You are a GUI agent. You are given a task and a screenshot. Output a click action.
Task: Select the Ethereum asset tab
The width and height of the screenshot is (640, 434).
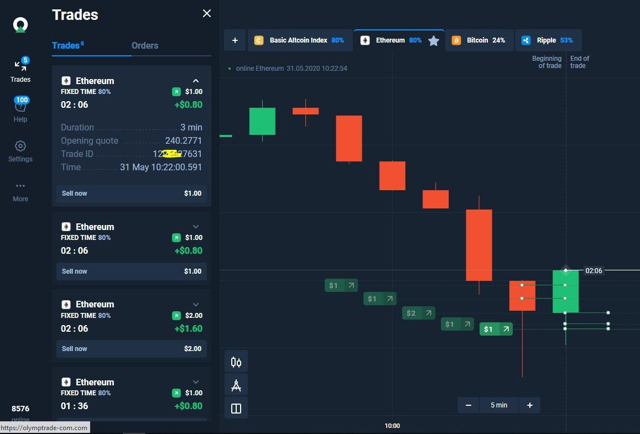pos(399,40)
